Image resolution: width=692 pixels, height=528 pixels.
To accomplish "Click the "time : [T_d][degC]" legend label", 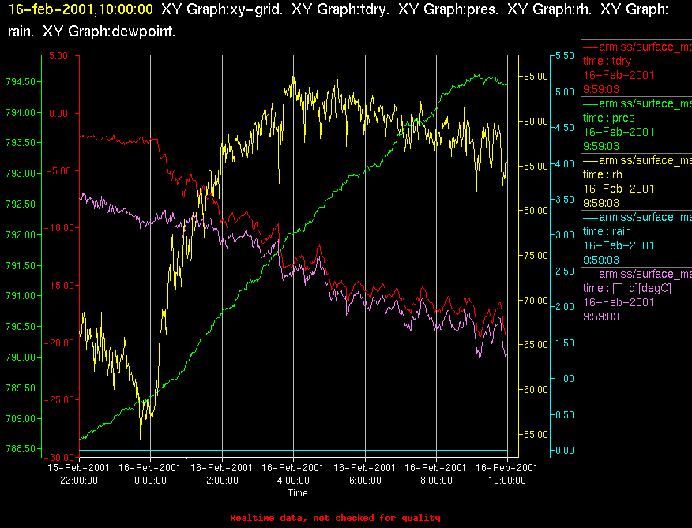I will 626,288.
